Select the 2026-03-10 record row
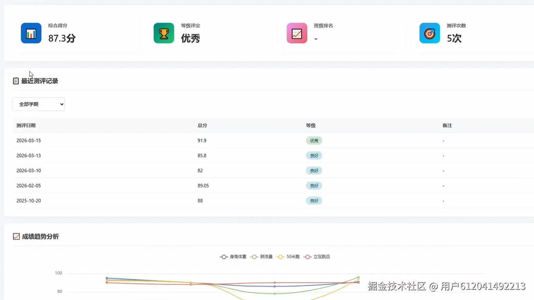 pyautogui.click(x=156, y=170)
